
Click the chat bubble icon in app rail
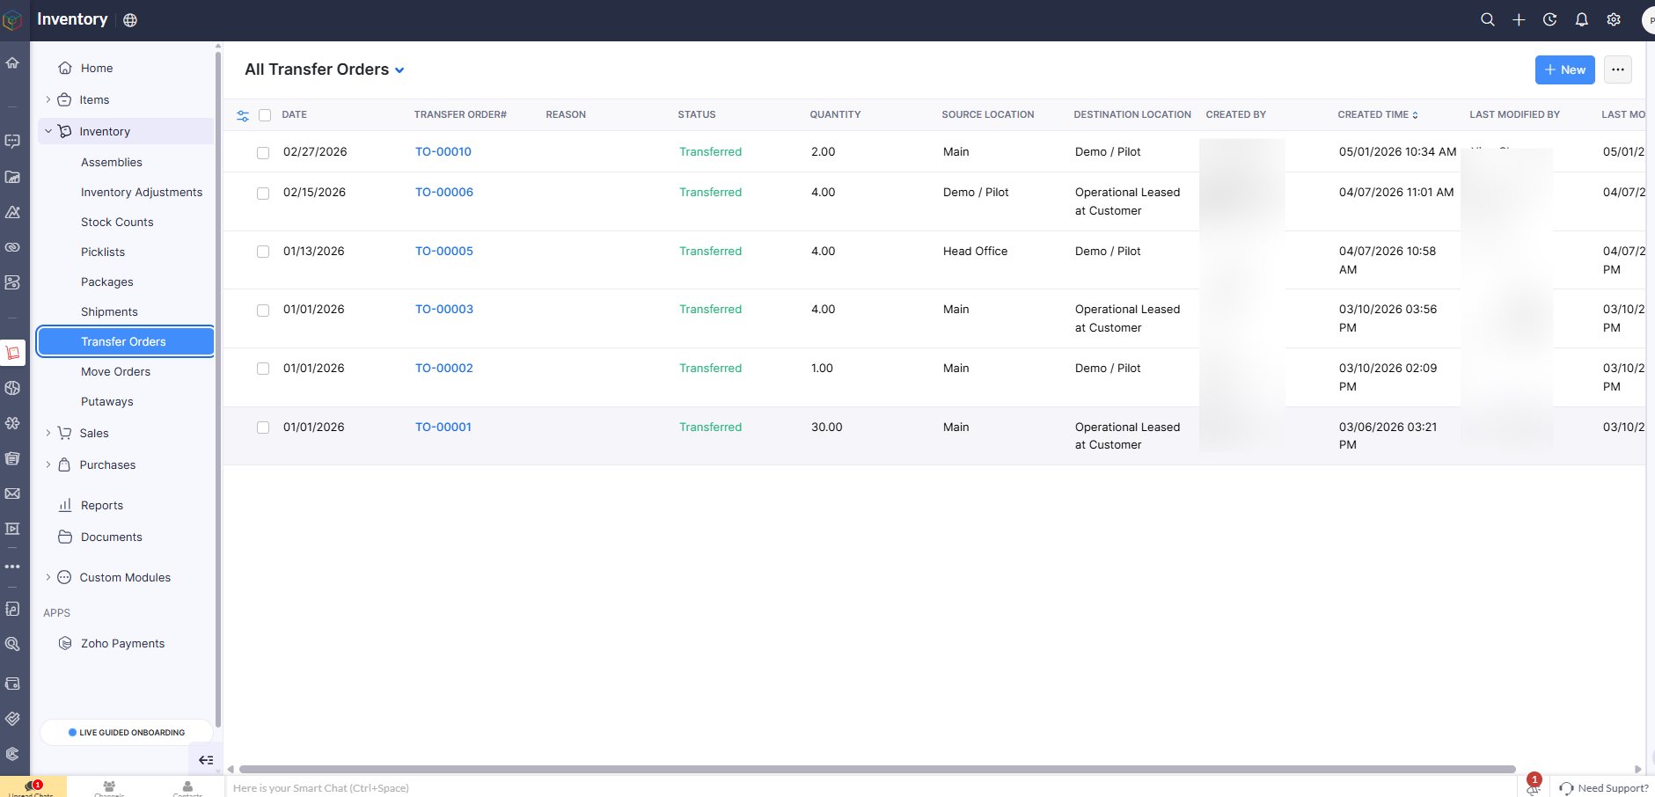pos(12,141)
